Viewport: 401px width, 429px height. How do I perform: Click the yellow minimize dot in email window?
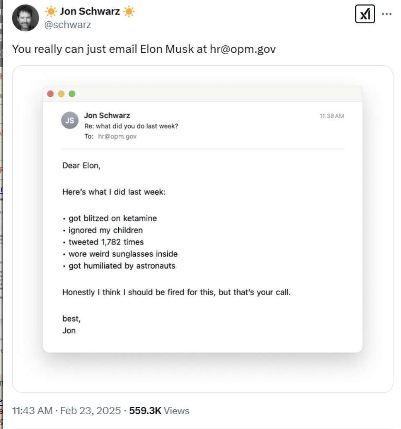click(x=61, y=94)
